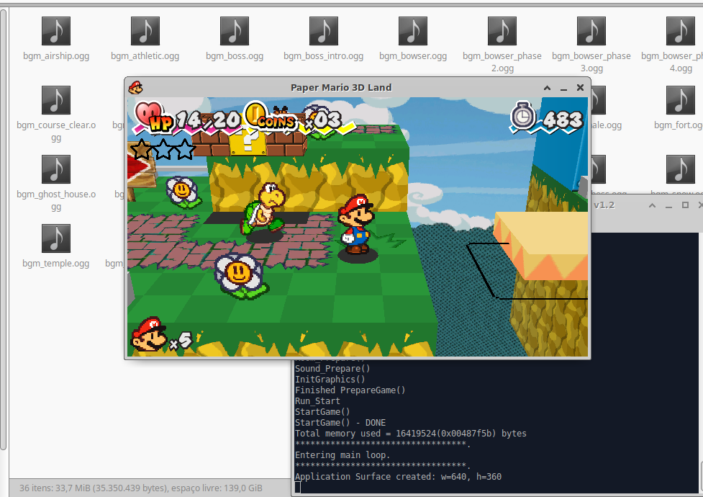Click the Mario app icon in the title bar
Screen dimensions: 703x497
(x=135, y=88)
